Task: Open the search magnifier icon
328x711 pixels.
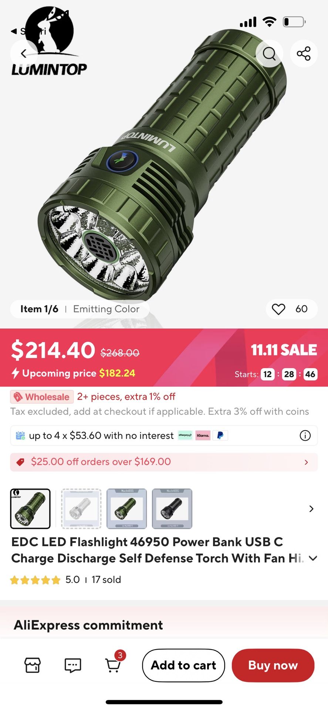Action: tap(269, 54)
